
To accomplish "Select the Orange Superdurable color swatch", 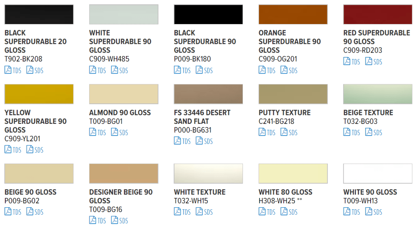I will (x=293, y=14).
